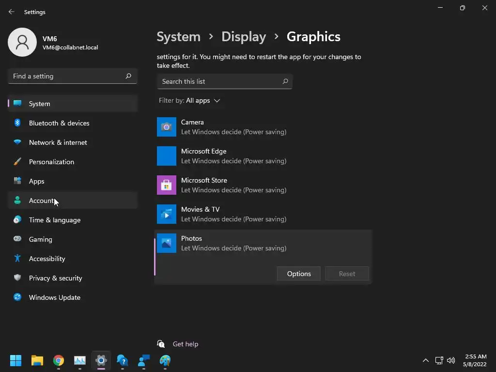Select the Microsoft Store list entry text
Viewport: 496px width, 372px height.
(233, 185)
